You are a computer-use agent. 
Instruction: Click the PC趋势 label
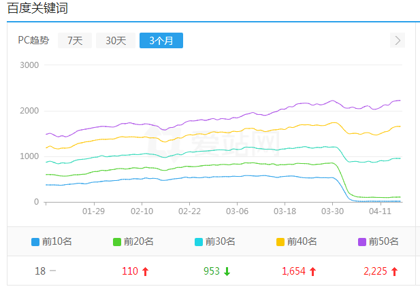point(33,41)
